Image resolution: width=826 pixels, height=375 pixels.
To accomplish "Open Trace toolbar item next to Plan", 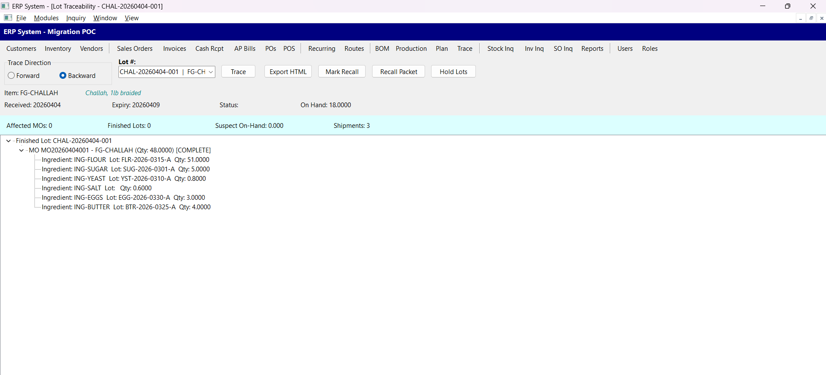I will pos(465,49).
